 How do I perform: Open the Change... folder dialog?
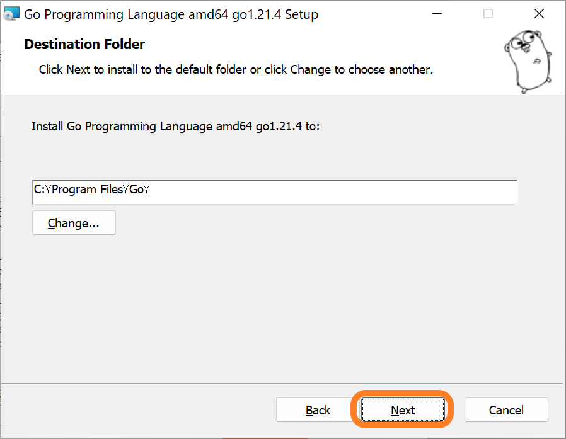click(x=74, y=223)
